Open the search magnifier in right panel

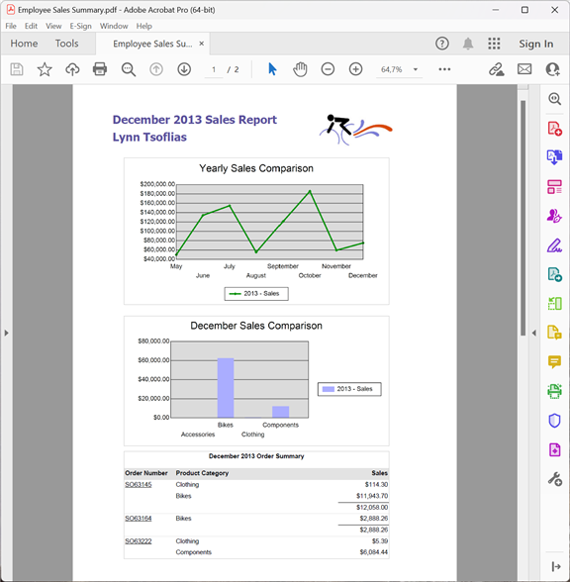(x=554, y=99)
